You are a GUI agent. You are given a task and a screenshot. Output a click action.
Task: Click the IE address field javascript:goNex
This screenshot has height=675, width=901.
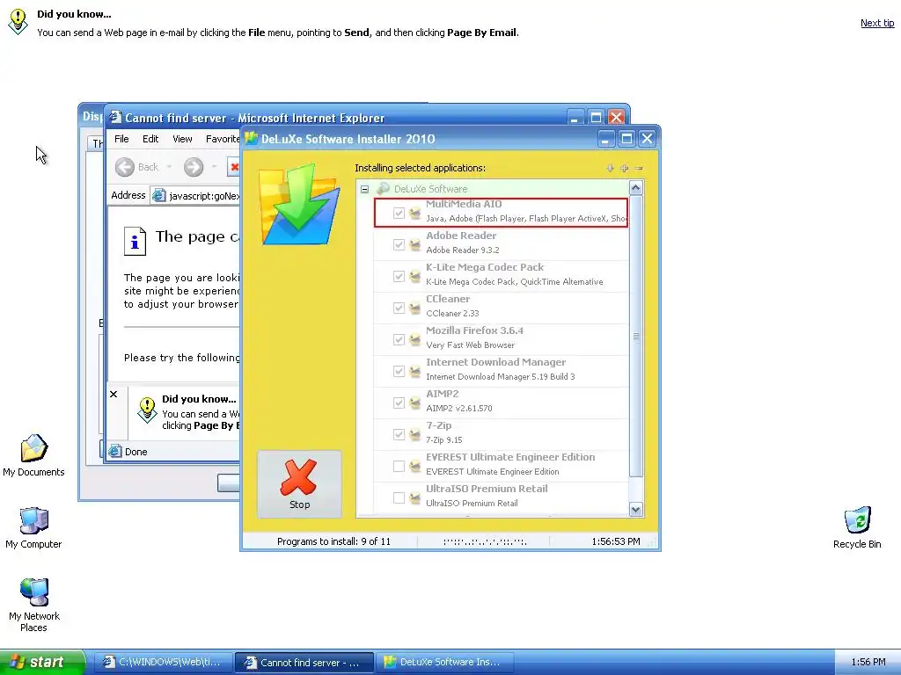(196, 196)
